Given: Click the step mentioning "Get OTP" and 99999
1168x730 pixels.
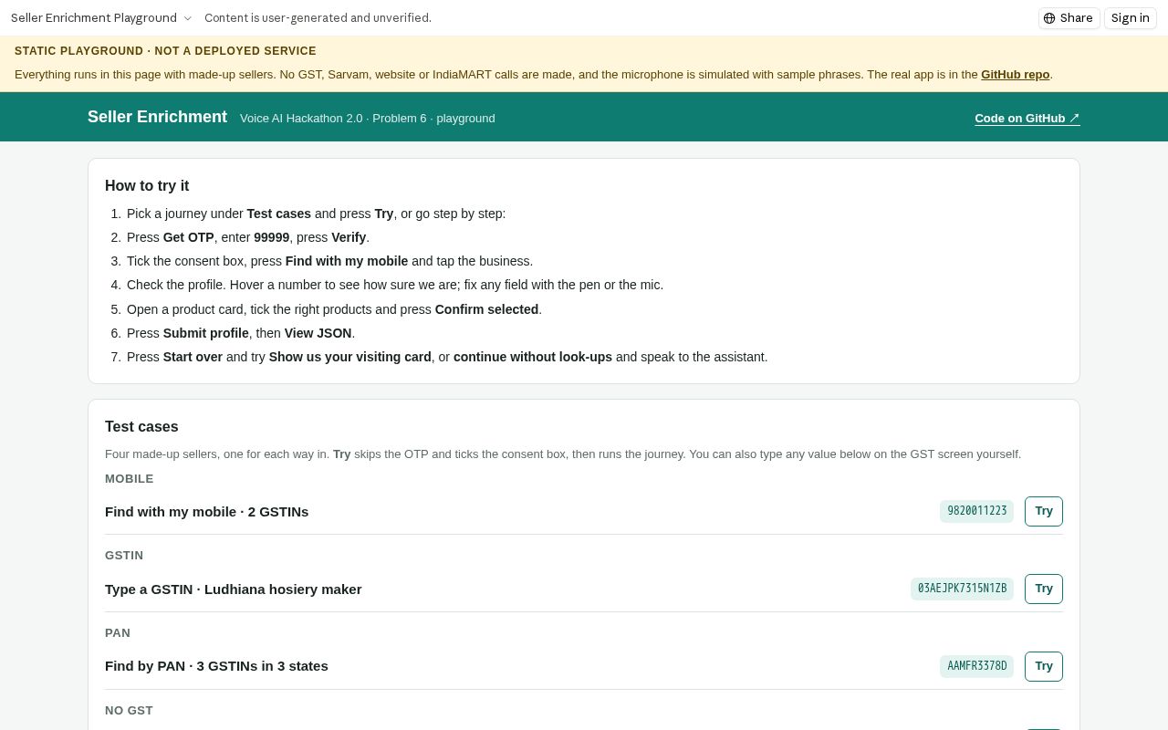Looking at the screenshot, I should click(248, 237).
